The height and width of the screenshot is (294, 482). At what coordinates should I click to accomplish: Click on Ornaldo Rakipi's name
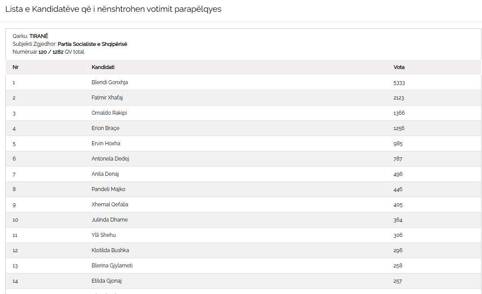pos(109,113)
